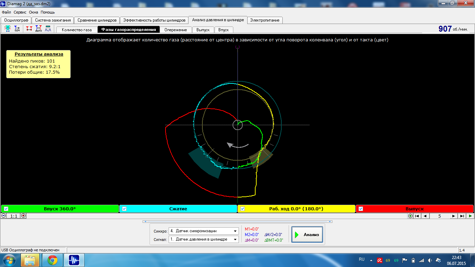Screen dimensions: 475x267
Task: Jump to the first frame
Action: (x=417, y=216)
